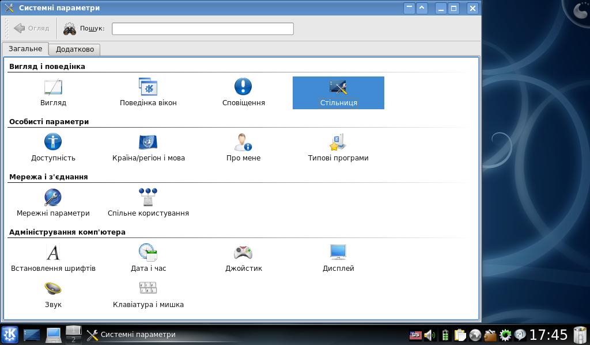
Task: Click the battery status tray icon
Action: (x=445, y=335)
